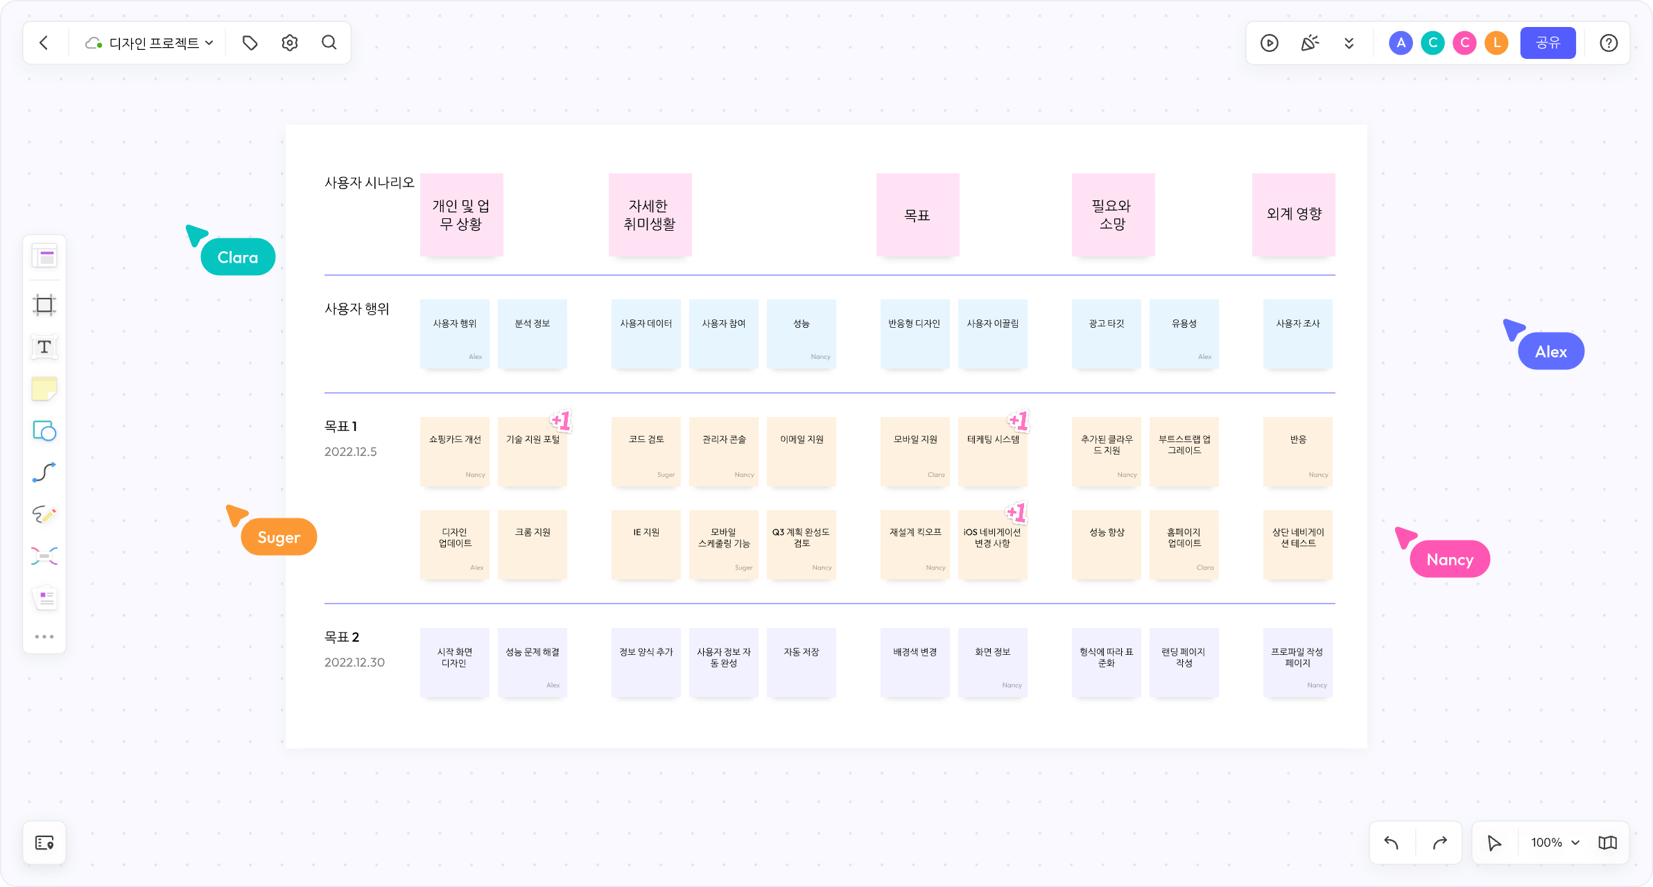
Task: Select the pen drawing tool
Action: point(44,514)
